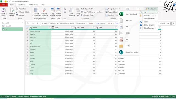176x99 pixels.
Task: Click the Refresh Preview icon
Action: pyautogui.click(x=12, y=10)
